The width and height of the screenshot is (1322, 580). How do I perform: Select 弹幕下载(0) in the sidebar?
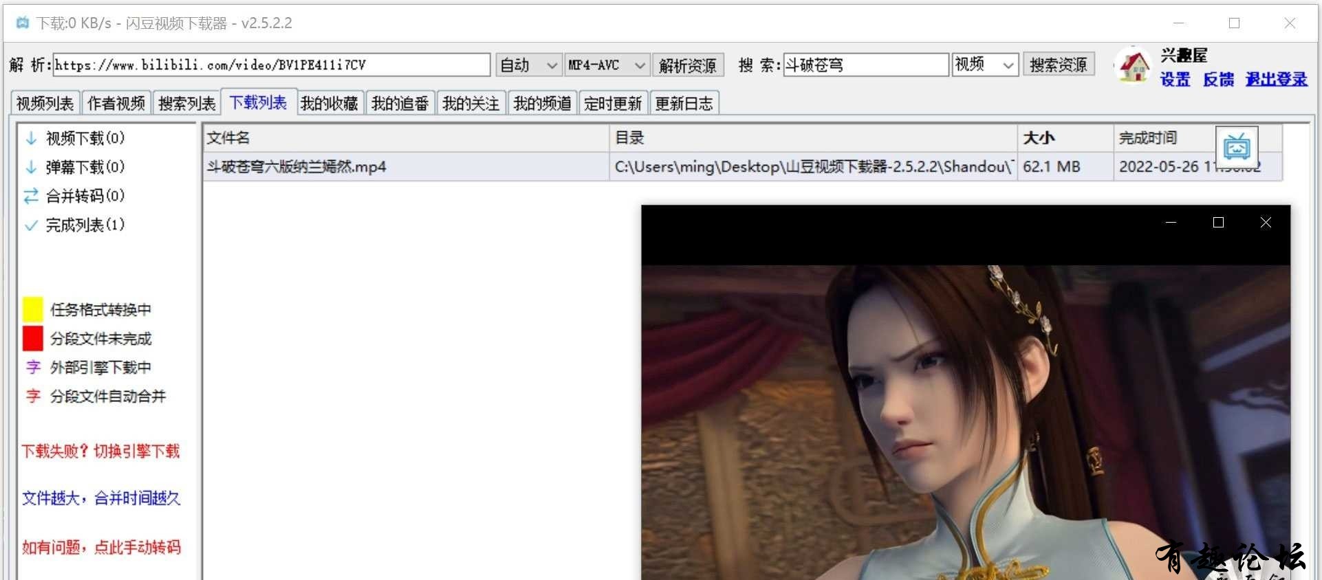point(75,167)
